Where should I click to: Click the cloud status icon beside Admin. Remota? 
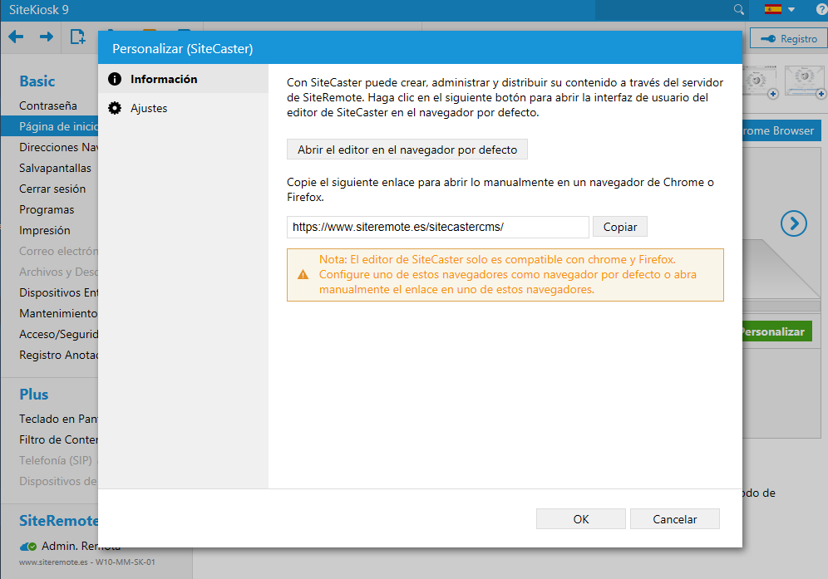pyautogui.click(x=27, y=547)
